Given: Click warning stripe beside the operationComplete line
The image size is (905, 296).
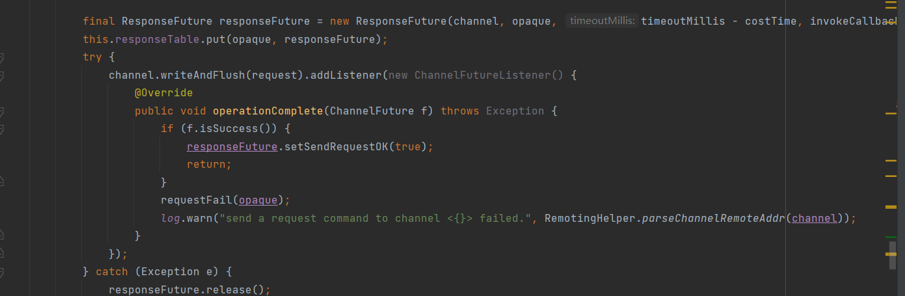Looking at the screenshot, I should [891, 114].
